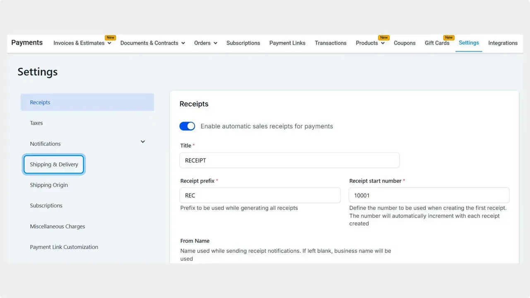
Task: Switch to the Transactions tab
Action: [x=330, y=43]
